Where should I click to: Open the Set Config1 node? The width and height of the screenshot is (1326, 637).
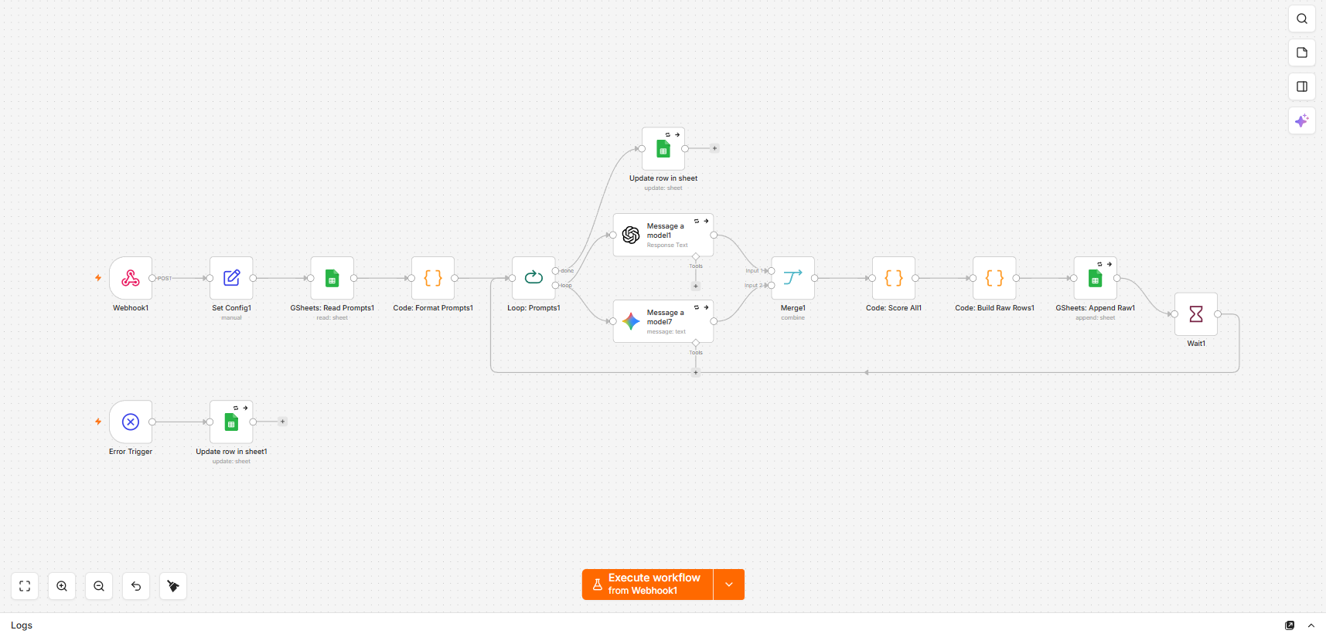231,278
